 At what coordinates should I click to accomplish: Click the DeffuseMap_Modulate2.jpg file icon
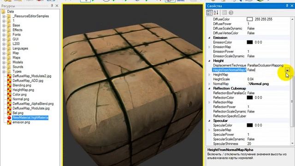9,76
